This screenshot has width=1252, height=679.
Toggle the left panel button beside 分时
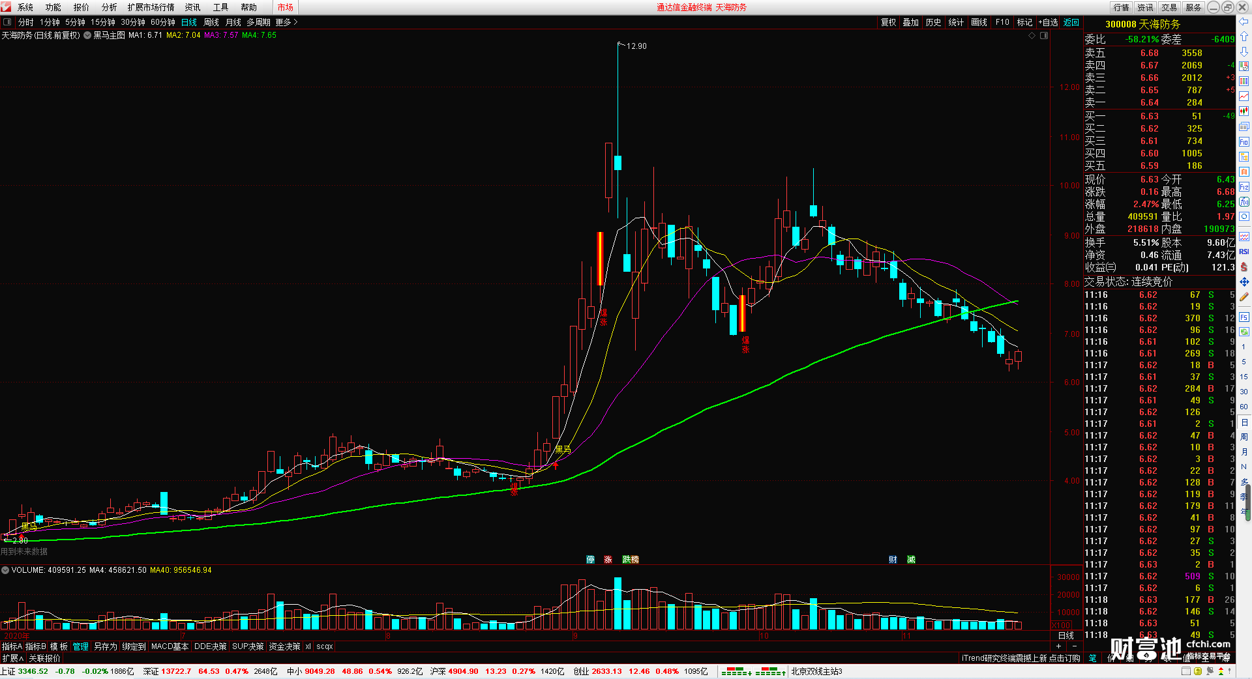(7, 22)
